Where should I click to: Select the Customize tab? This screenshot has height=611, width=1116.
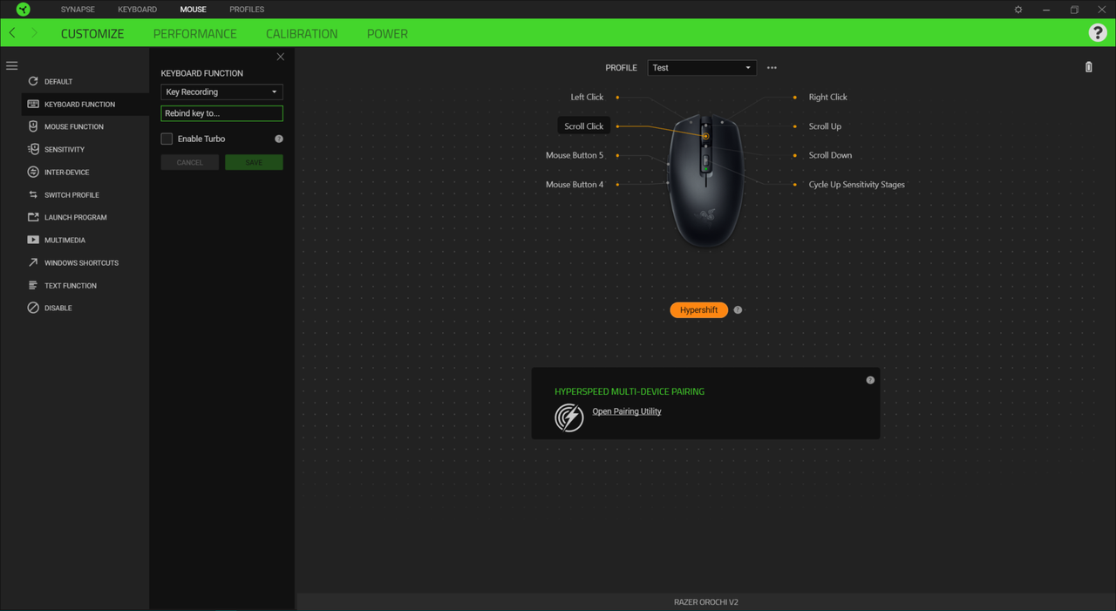[92, 33]
